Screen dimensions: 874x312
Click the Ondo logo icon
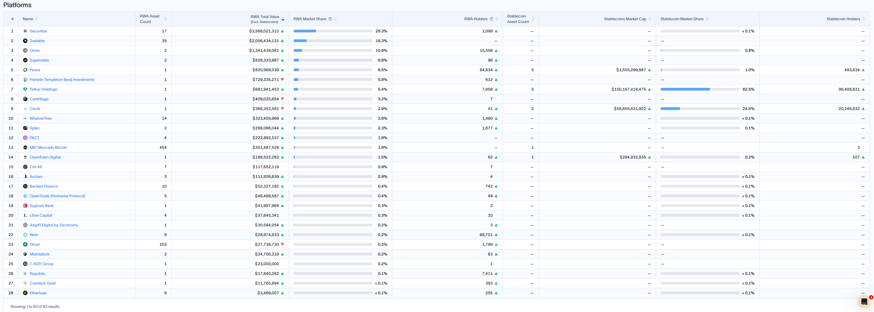[x=25, y=50]
